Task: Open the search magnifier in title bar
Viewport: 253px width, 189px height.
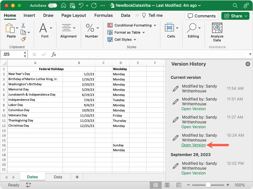Action: tap(235, 6)
